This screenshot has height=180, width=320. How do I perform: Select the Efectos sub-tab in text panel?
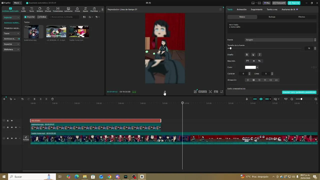click(x=301, y=17)
